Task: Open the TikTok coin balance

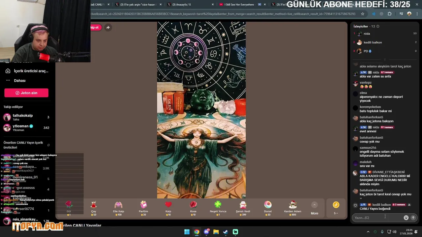Action: (x=336, y=208)
